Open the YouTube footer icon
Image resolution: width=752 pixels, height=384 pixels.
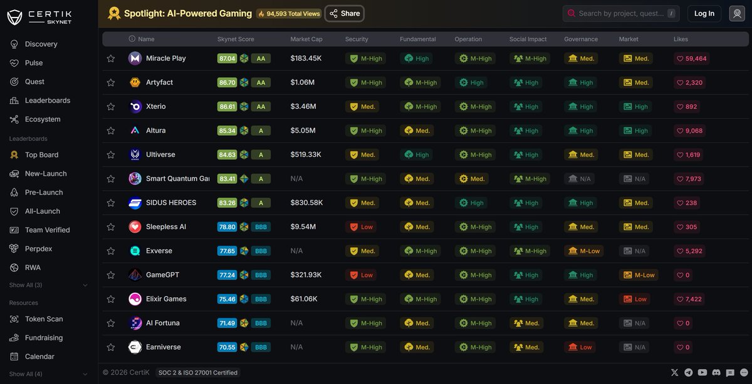click(x=702, y=373)
